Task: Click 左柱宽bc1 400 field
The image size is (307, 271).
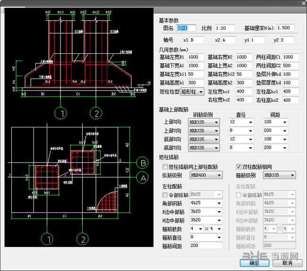Action: pyautogui.click(x=244, y=92)
